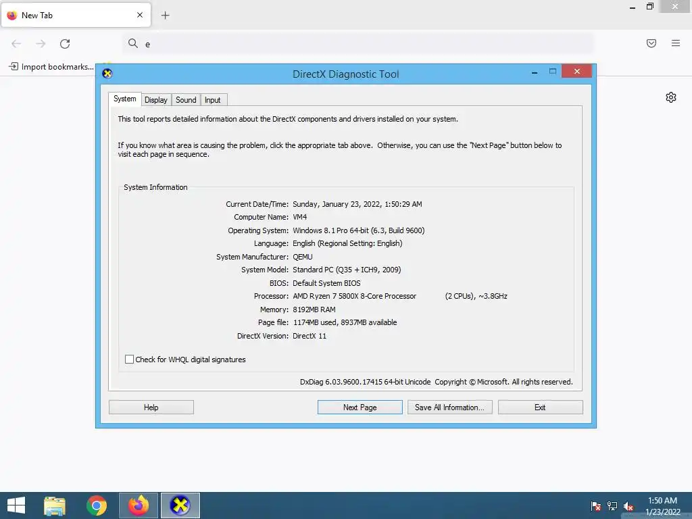Close the New Tab tab
Screen dimensions: 692x519
coord(140,15)
